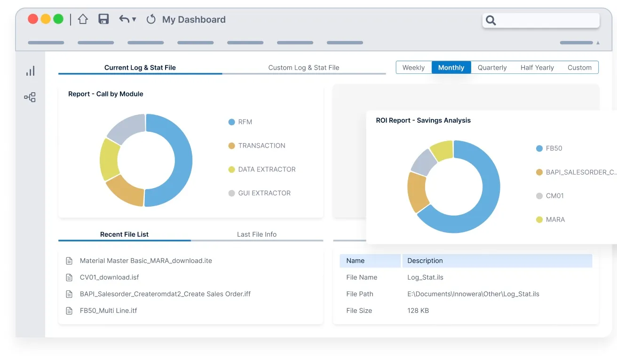Collapse the ribbon using the small arrow

point(598,43)
